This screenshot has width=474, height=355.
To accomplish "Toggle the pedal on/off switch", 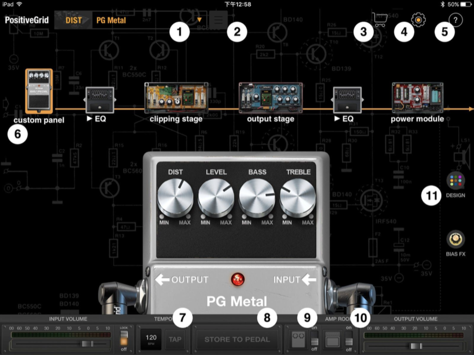I will [x=314, y=338].
